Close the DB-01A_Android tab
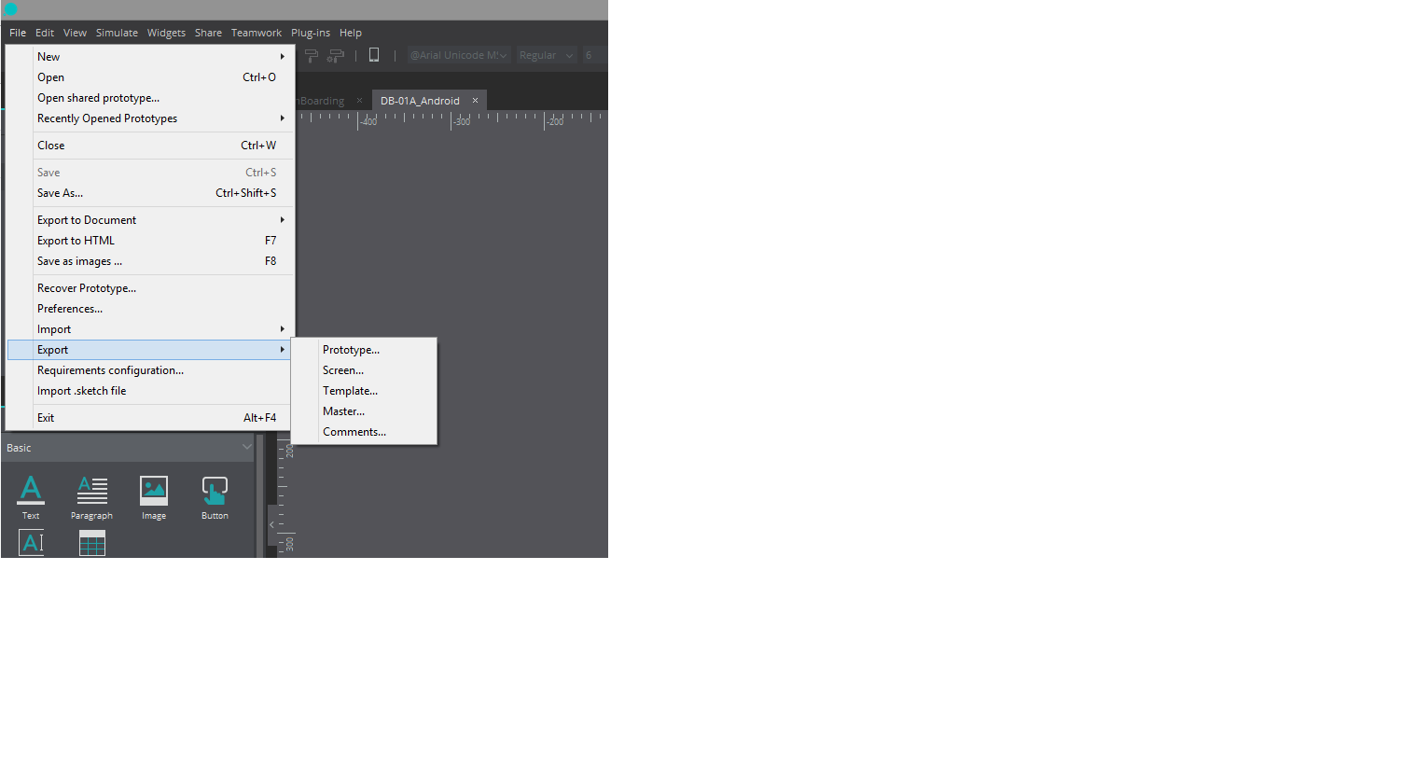 click(475, 101)
